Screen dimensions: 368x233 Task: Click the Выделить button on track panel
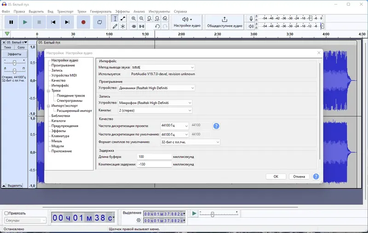pos(15,186)
